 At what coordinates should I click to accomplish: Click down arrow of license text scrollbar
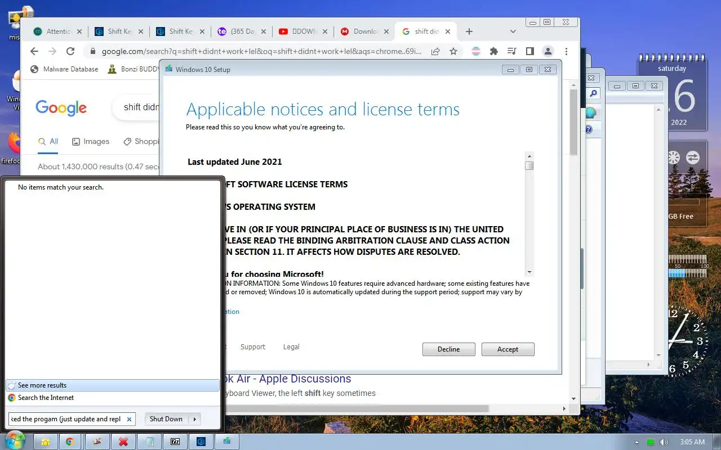pyautogui.click(x=529, y=272)
